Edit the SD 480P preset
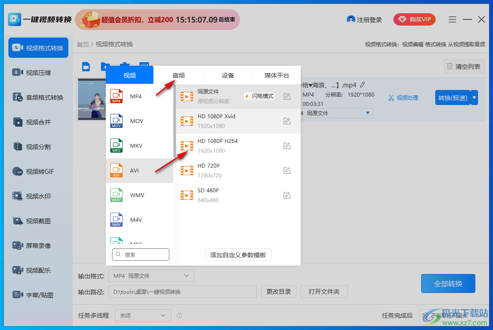The image size is (493, 330). [x=287, y=195]
